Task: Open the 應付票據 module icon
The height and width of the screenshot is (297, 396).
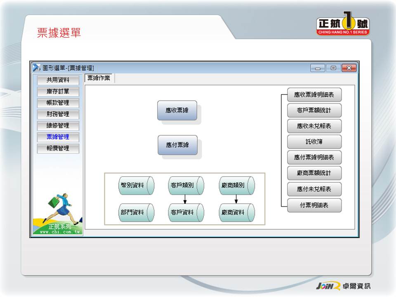Action: pos(177,145)
